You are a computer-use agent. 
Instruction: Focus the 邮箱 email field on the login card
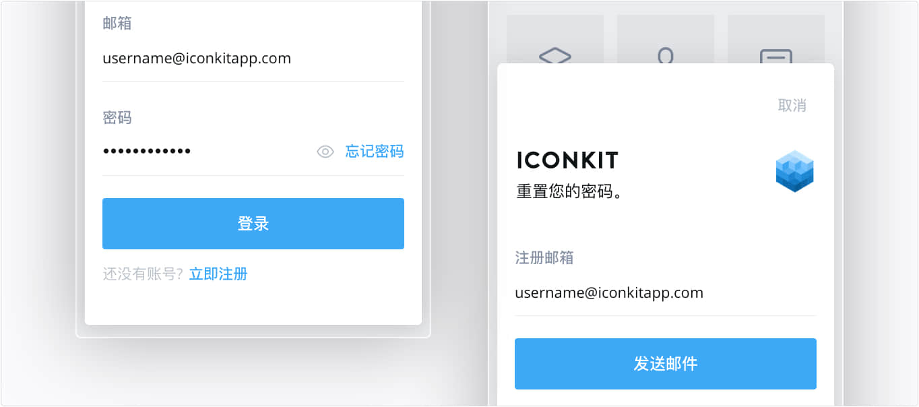tap(253, 59)
